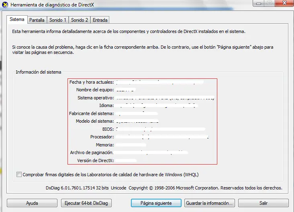Open the Pantalla tab
Screen dimensions: 294x212
click(x=37, y=20)
